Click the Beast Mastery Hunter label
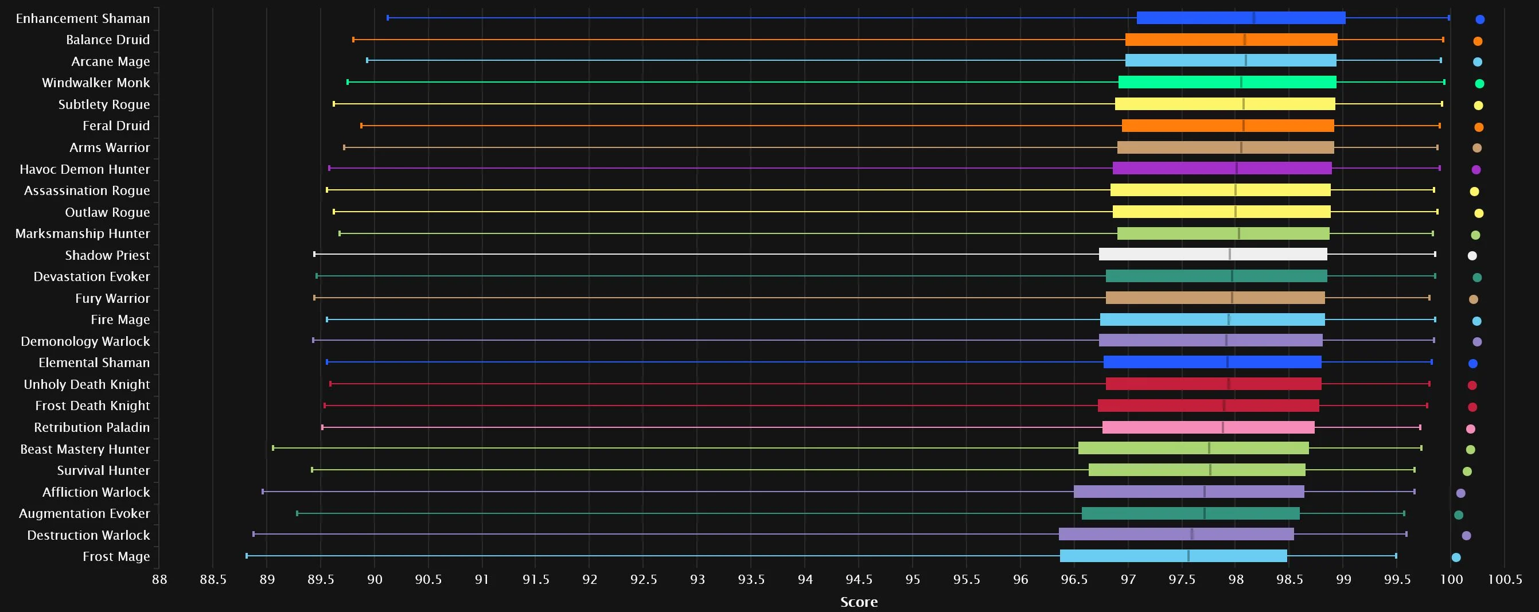The width and height of the screenshot is (1539, 612). tap(85, 449)
